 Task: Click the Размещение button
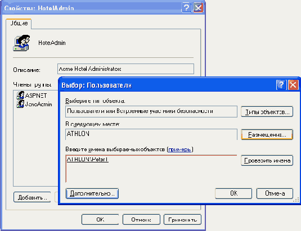[x=267, y=134]
